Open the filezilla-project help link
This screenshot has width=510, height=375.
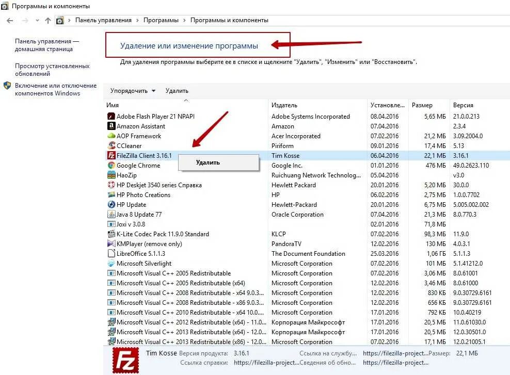266,363
